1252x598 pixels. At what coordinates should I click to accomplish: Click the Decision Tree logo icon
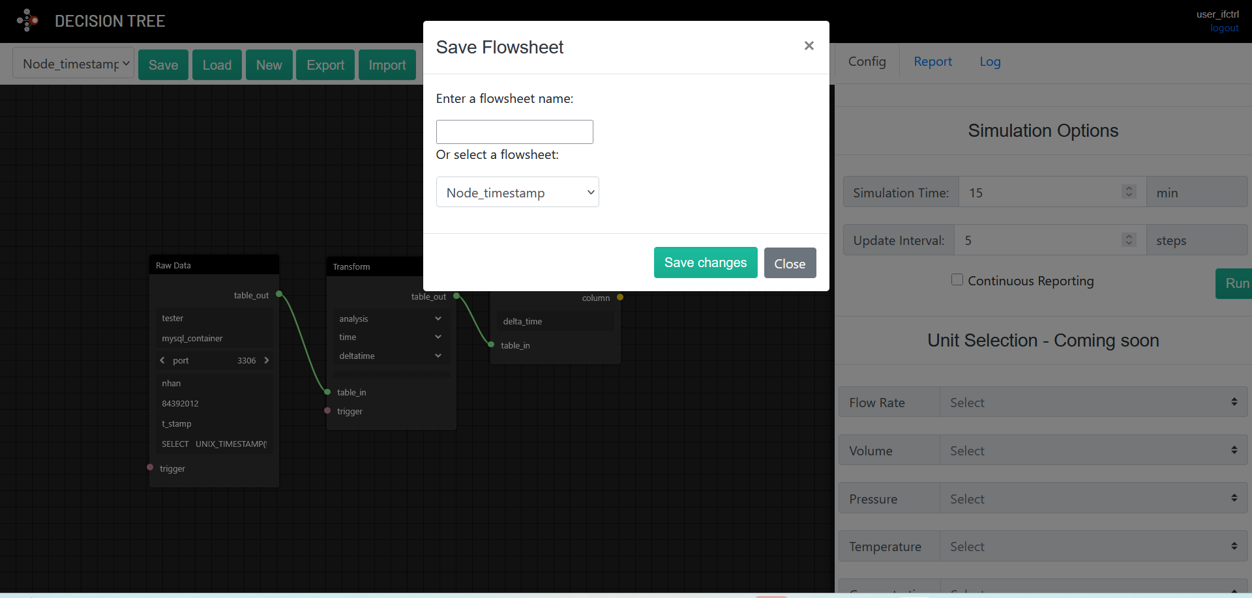27,20
